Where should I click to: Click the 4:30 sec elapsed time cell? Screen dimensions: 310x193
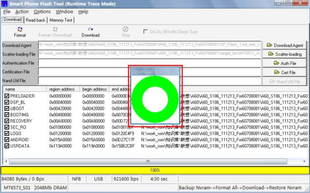(159, 179)
